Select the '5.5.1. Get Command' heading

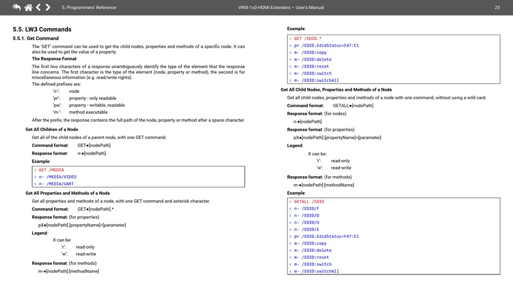point(36,38)
